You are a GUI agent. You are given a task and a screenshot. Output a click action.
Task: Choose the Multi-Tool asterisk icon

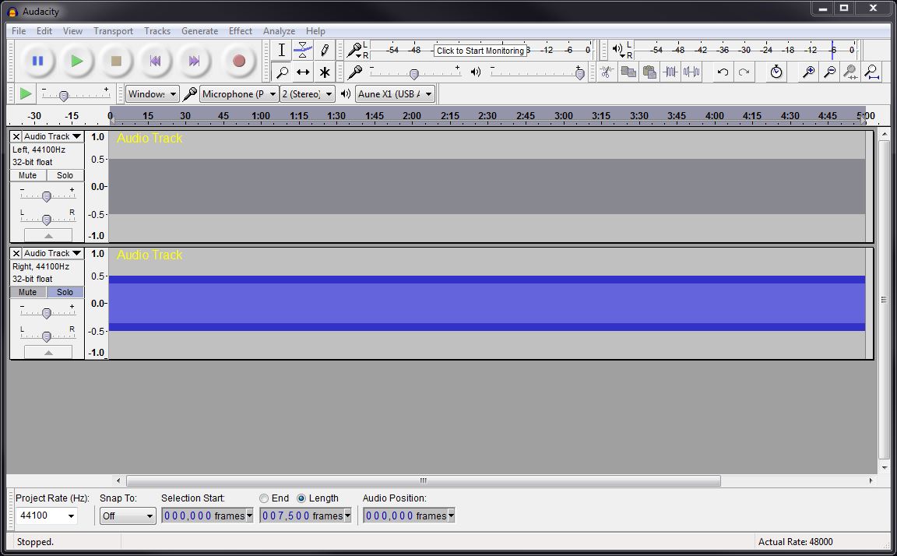point(325,72)
